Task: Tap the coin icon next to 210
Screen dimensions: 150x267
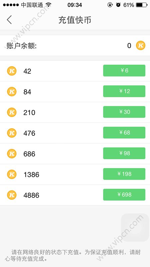Action: pos(12,112)
